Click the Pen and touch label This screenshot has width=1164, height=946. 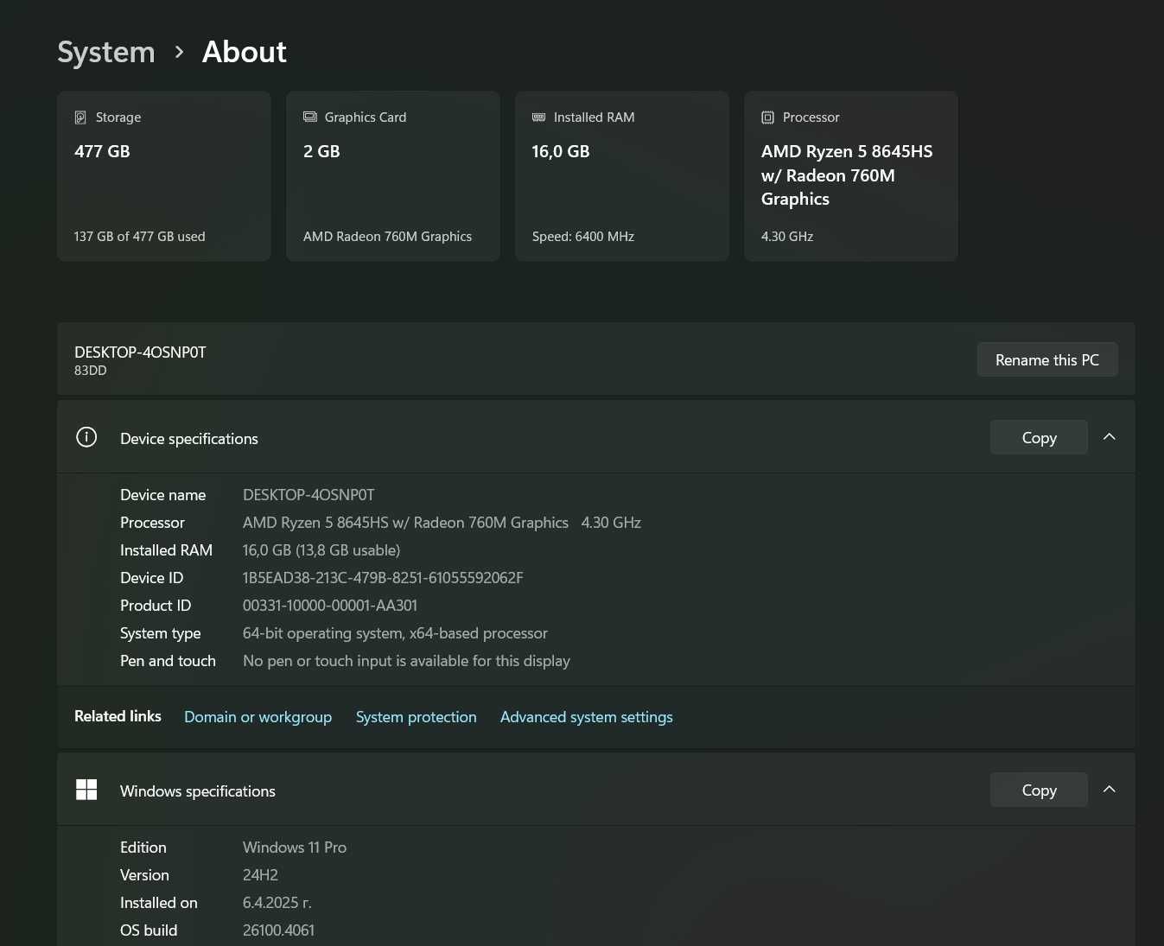tap(168, 661)
